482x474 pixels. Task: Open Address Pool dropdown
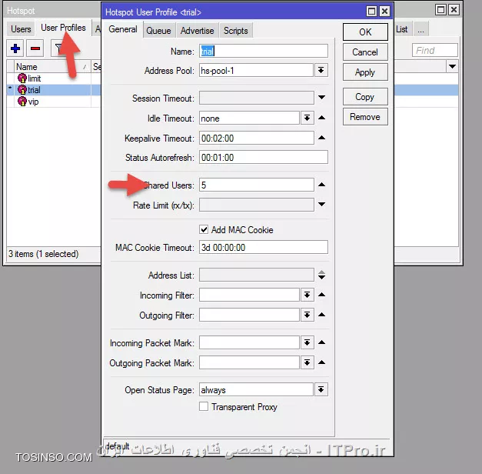[321, 71]
